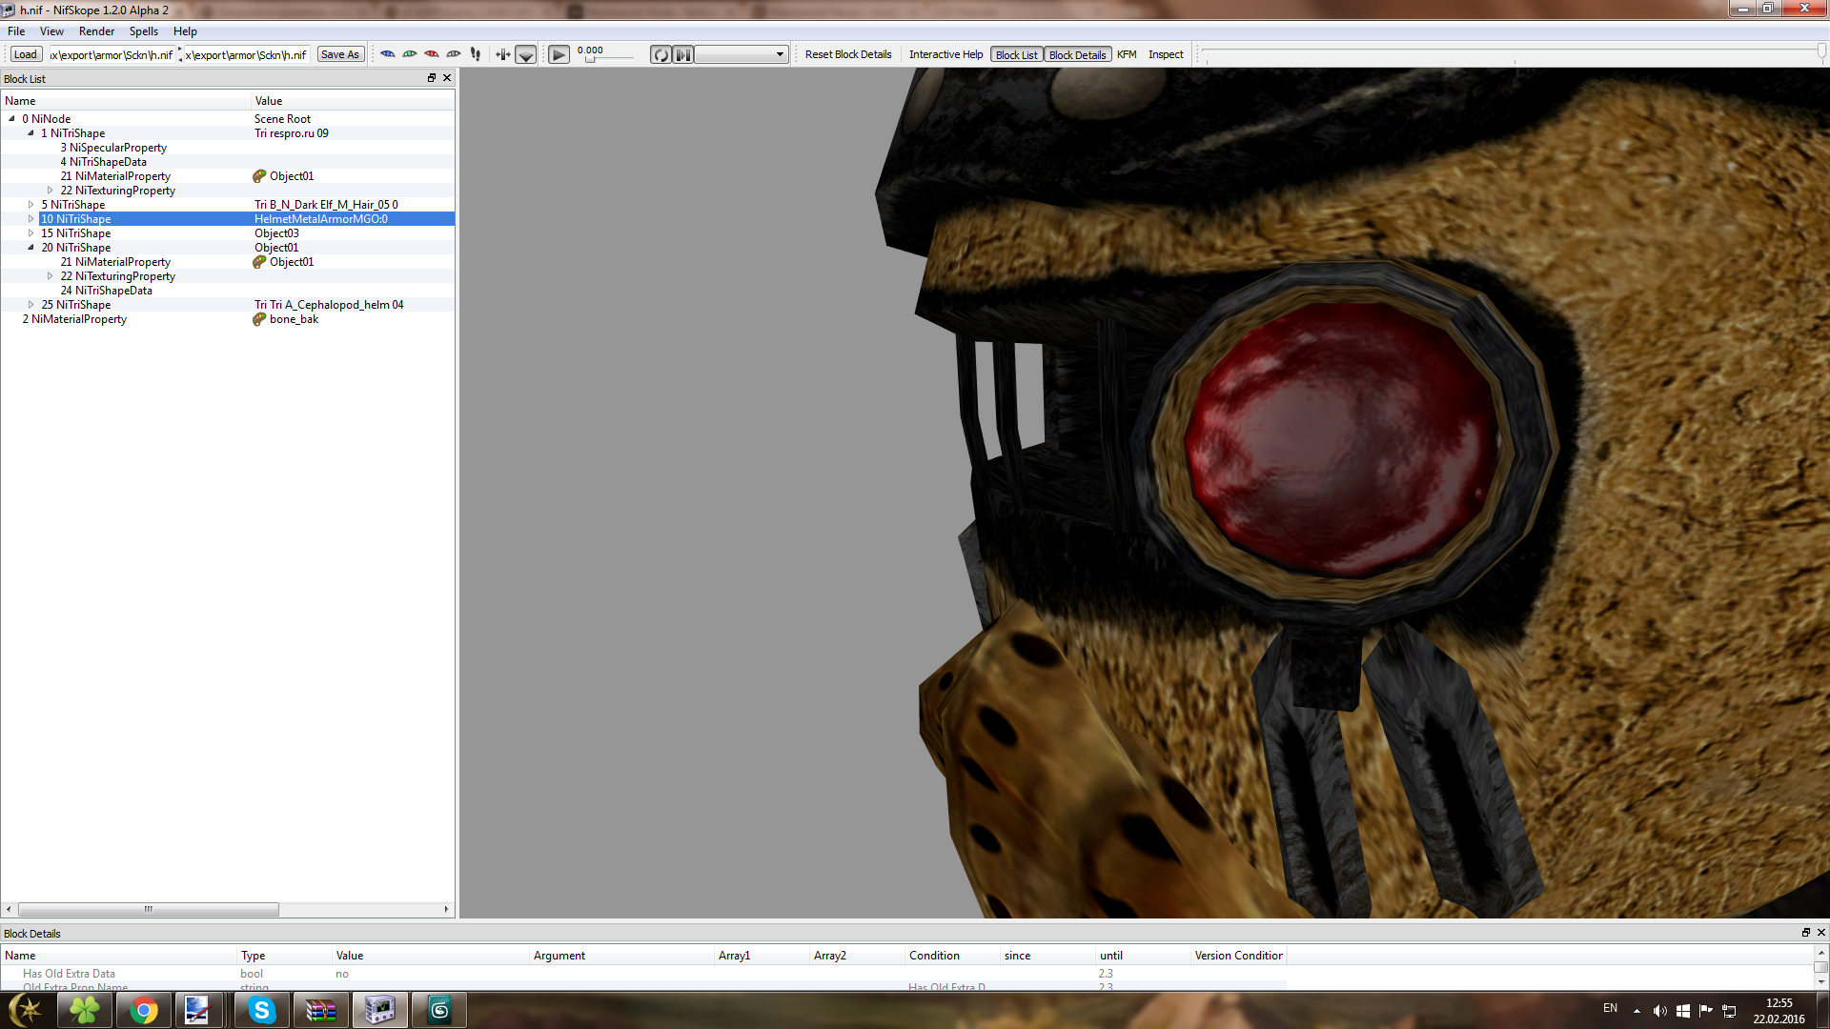This screenshot has width=1830, height=1029.
Task: Open the Help menu
Action: (x=185, y=31)
